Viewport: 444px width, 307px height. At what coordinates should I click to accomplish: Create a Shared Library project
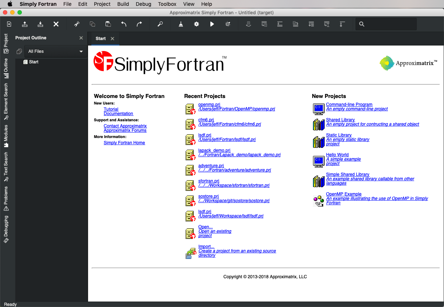coord(340,120)
